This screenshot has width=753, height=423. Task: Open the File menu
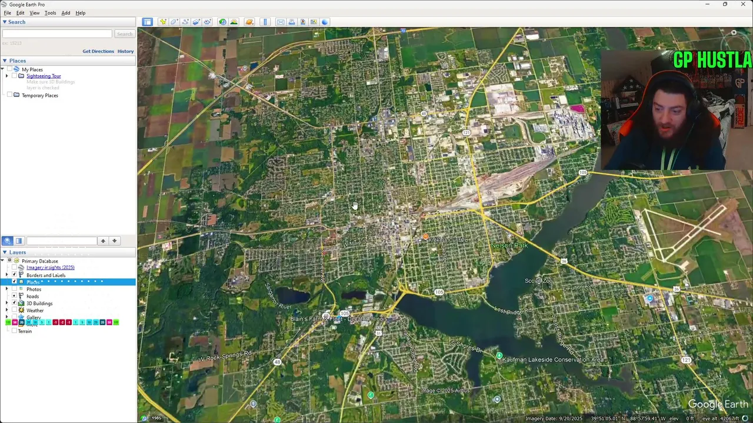[8, 13]
